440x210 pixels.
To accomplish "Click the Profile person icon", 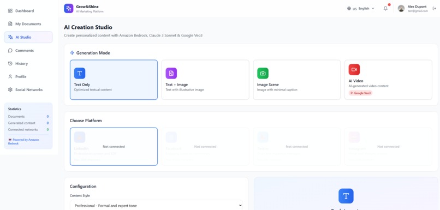I will pyautogui.click(x=10, y=76).
